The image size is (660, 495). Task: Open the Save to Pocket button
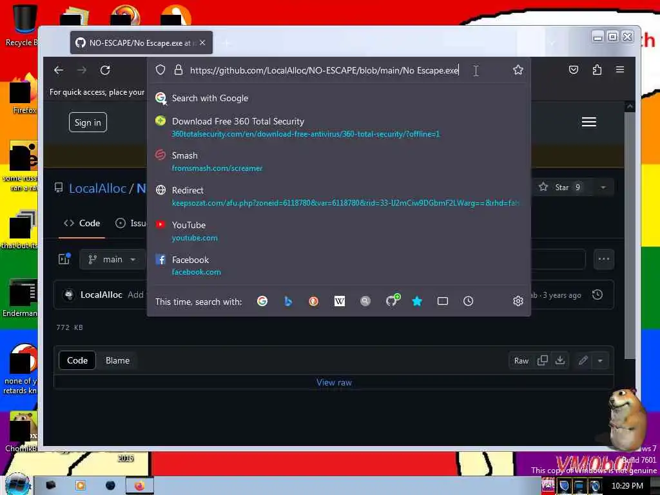(573, 70)
